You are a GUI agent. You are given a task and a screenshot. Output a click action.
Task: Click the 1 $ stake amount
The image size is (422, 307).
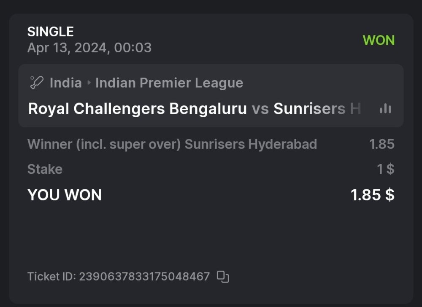click(x=385, y=169)
